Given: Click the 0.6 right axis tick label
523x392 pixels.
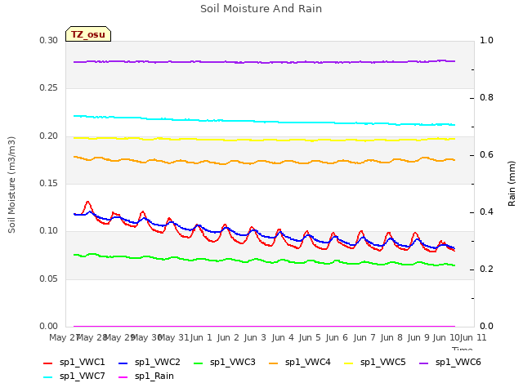Looking at the screenshot, I should tap(486, 154).
